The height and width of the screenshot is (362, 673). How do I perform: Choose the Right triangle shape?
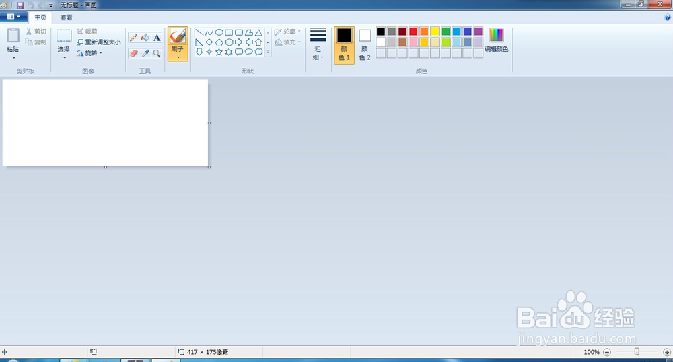point(199,42)
